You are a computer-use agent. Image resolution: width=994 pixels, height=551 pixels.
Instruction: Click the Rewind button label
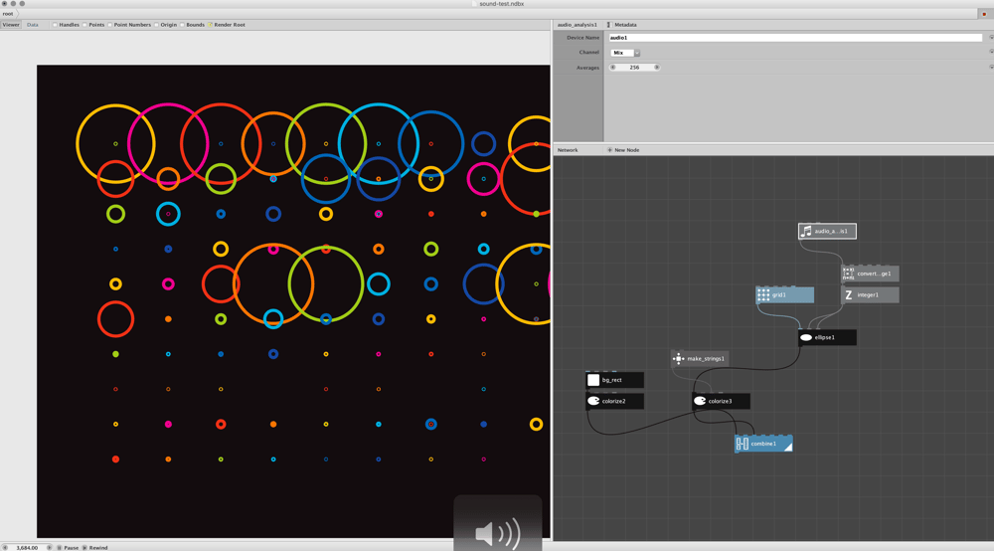click(x=98, y=548)
